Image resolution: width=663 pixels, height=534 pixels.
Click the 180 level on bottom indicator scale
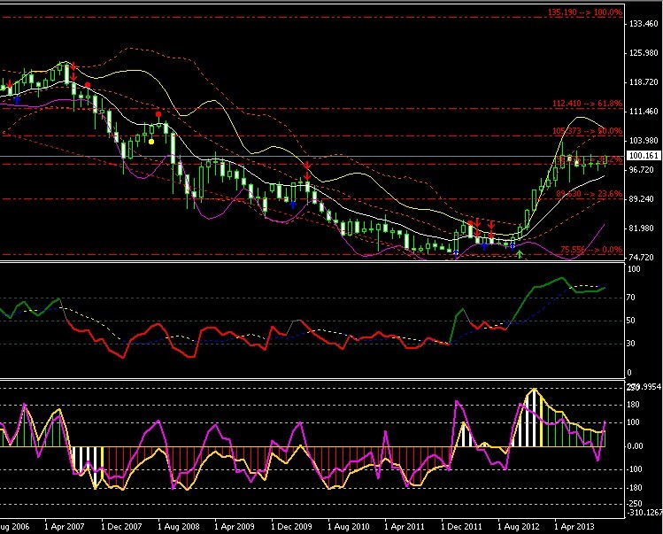(633, 405)
